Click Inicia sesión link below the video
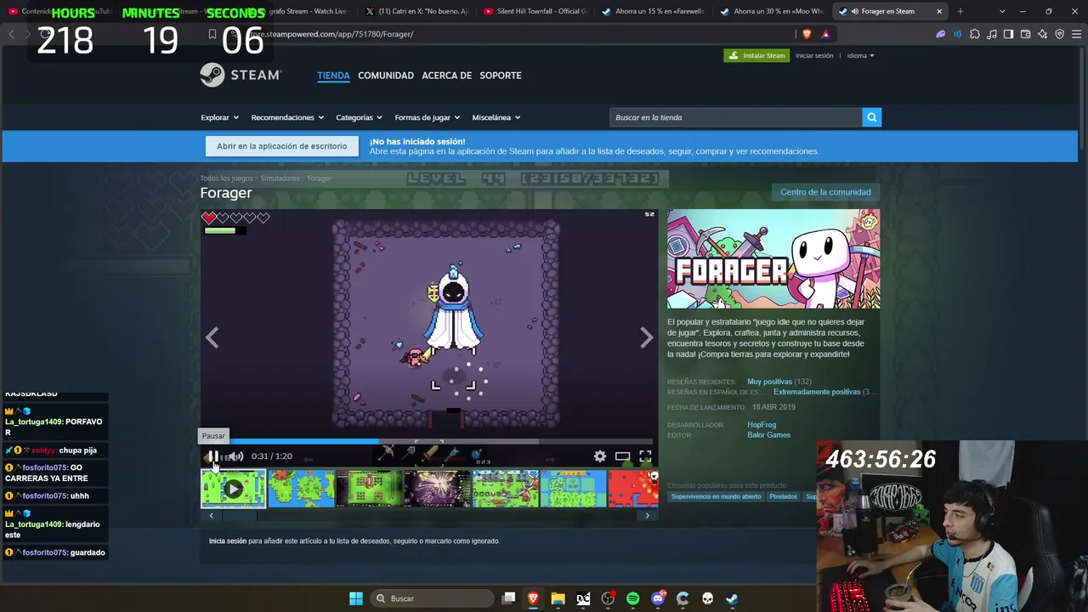 [228, 541]
